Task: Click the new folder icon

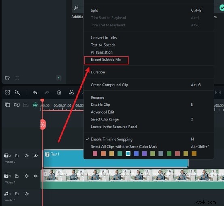Action: 7,78
